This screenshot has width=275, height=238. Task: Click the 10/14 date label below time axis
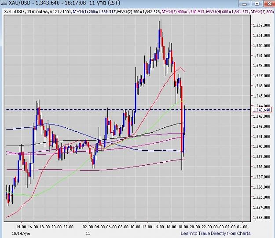[21, 234]
